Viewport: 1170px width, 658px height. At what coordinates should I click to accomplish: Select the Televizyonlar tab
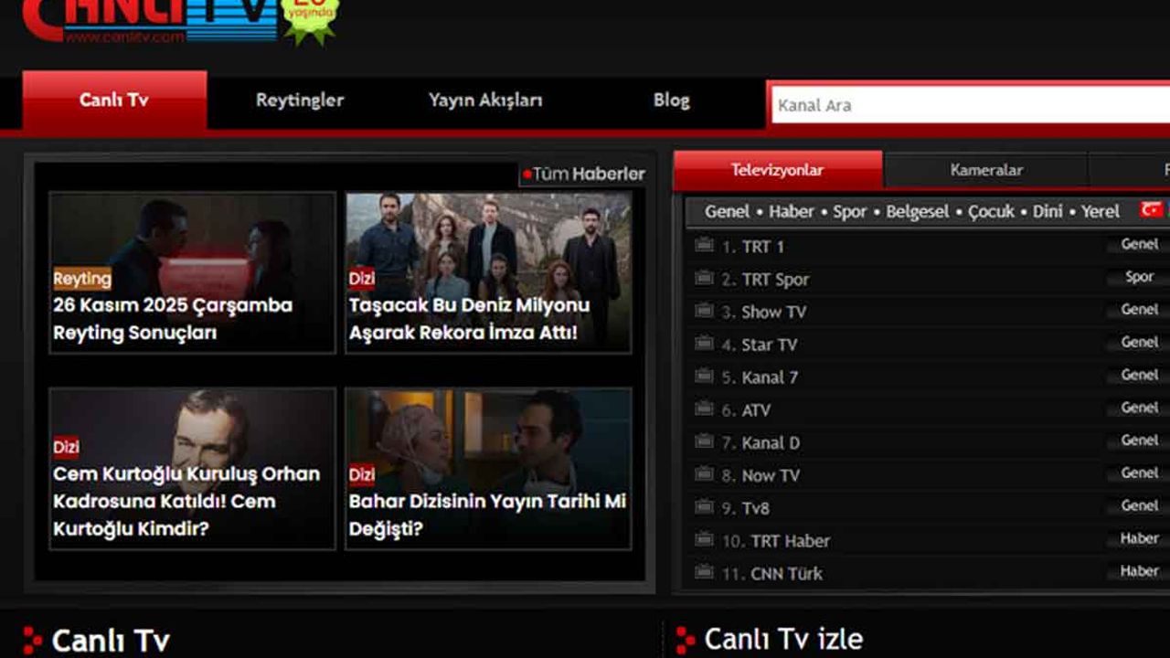[x=777, y=170]
